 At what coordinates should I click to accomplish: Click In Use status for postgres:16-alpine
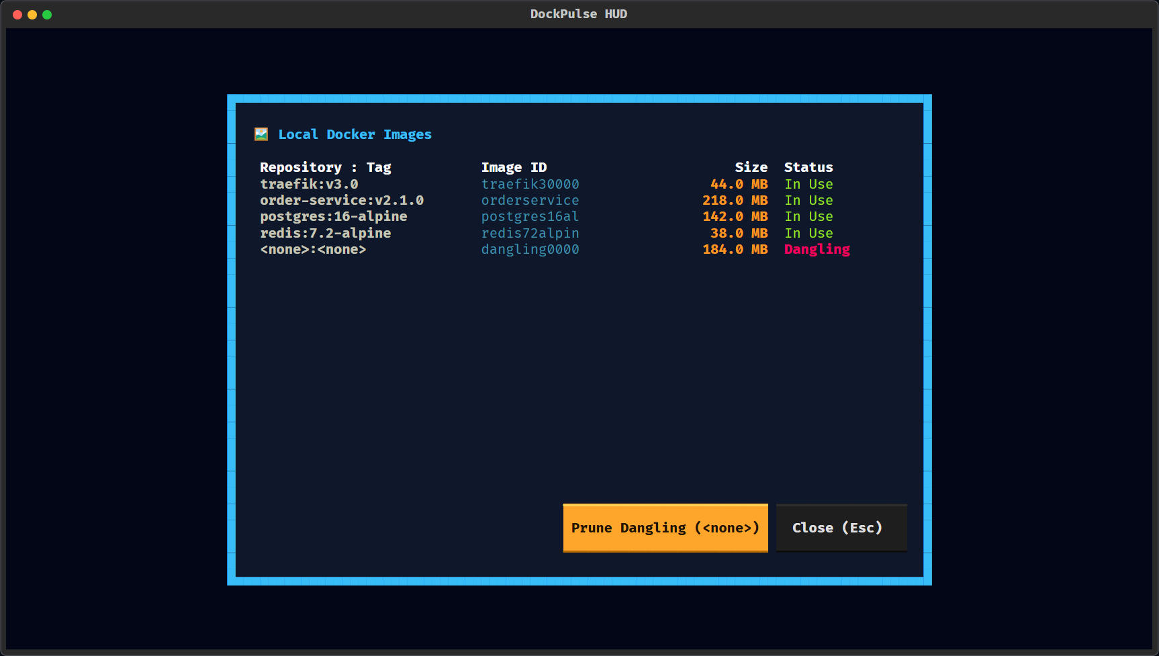pyautogui.click(x=809, y=216)
